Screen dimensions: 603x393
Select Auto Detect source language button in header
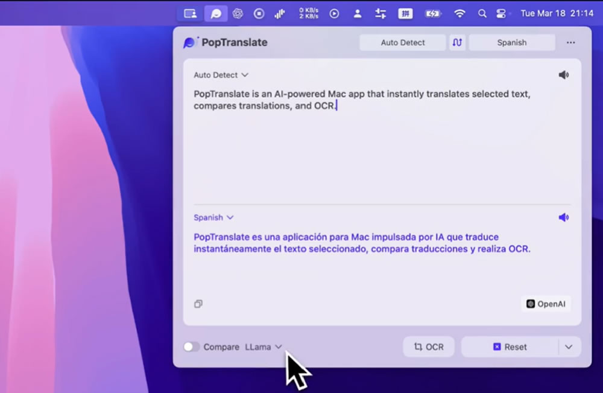pyautogui.click(x=403, y=42)
